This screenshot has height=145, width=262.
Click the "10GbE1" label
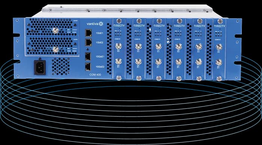click(100, 57)
